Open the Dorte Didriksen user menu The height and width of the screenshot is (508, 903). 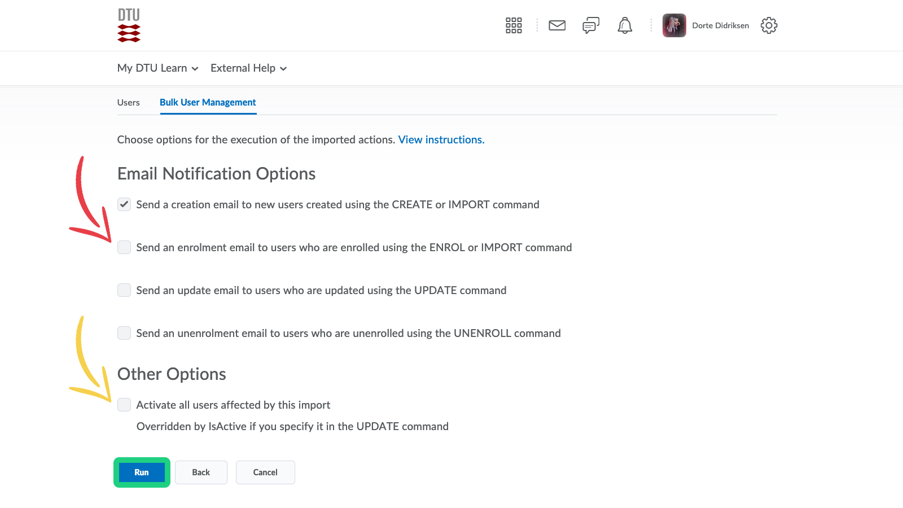coord(720,25)
